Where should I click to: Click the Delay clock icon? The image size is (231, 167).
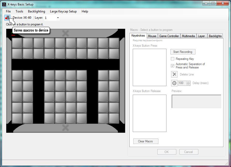(x=174, y=83)
